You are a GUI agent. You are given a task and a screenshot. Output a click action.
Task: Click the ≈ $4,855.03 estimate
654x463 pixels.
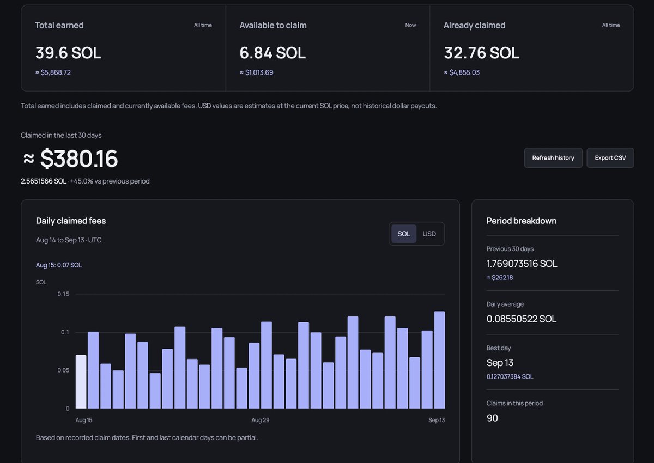[x=462, y=72]
